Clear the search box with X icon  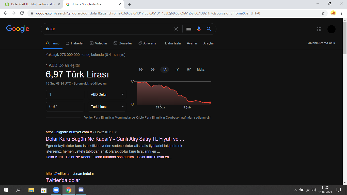tap(176, 29)
